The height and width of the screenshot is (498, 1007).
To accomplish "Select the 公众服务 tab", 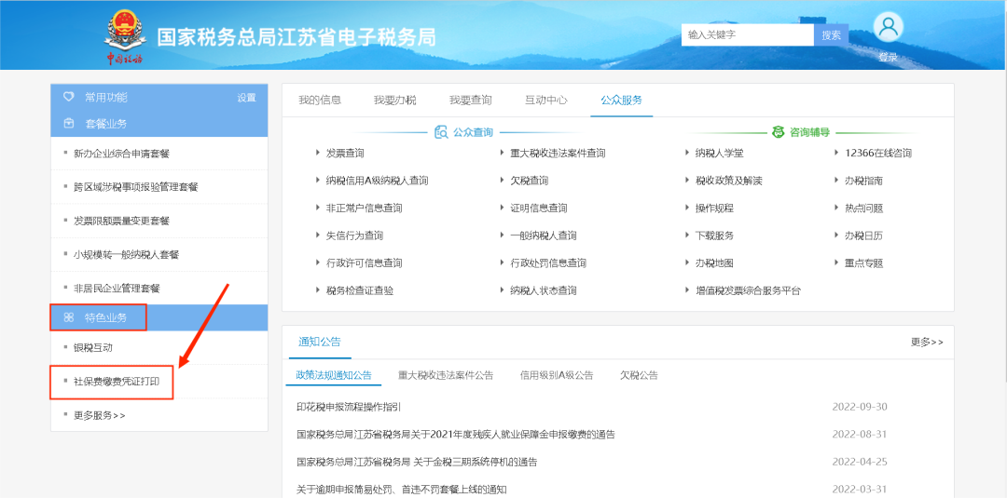I will [x=622, y=100].
